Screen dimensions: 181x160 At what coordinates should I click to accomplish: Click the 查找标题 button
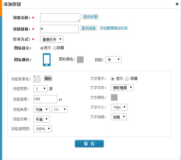tap(90, 17)
